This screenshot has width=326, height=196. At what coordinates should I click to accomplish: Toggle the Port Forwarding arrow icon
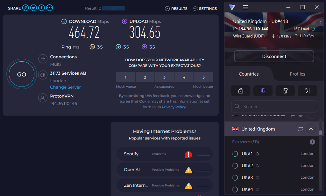pos(308,91)
